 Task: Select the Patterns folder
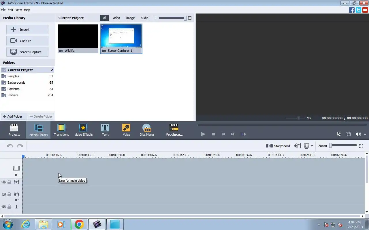click(x=27, y=89)
